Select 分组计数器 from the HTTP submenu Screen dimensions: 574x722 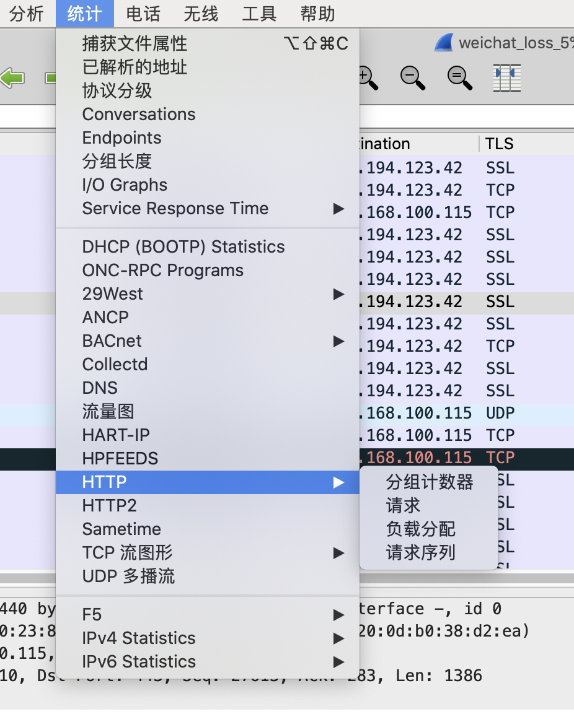(x=430, y=482)
